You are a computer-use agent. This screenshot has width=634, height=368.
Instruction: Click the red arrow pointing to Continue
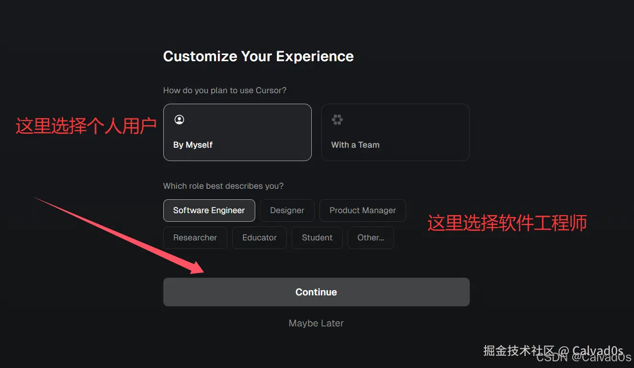119,236
